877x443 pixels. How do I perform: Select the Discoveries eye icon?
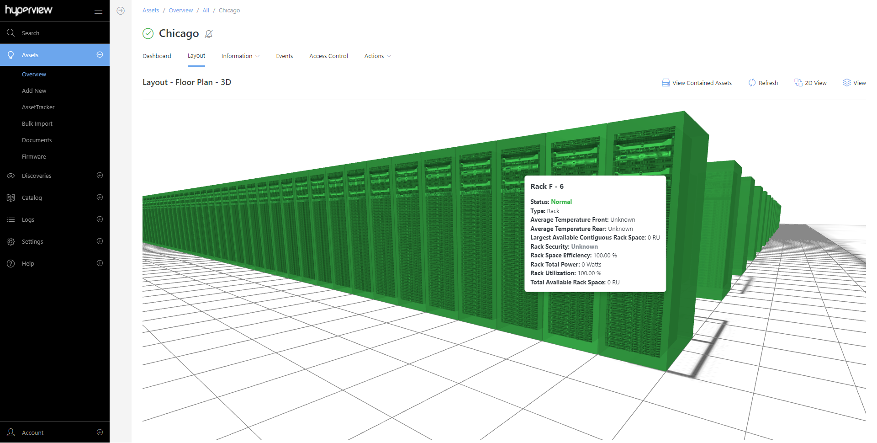(11, 176)
